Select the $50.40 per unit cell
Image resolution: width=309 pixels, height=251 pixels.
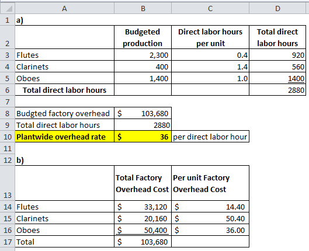point(210,218)
